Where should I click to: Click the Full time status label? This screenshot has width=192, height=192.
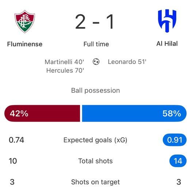(x=96, y=44)
